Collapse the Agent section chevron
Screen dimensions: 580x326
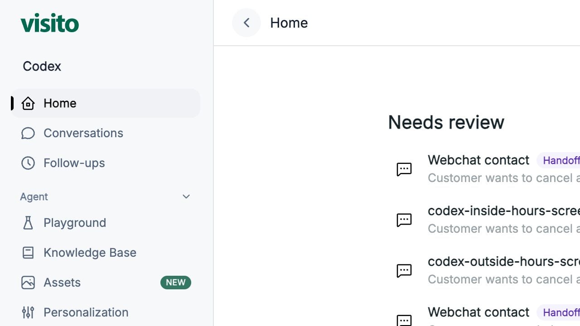click(186, 197)
